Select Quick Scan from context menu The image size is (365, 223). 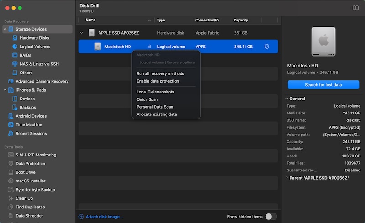[147, 99]
